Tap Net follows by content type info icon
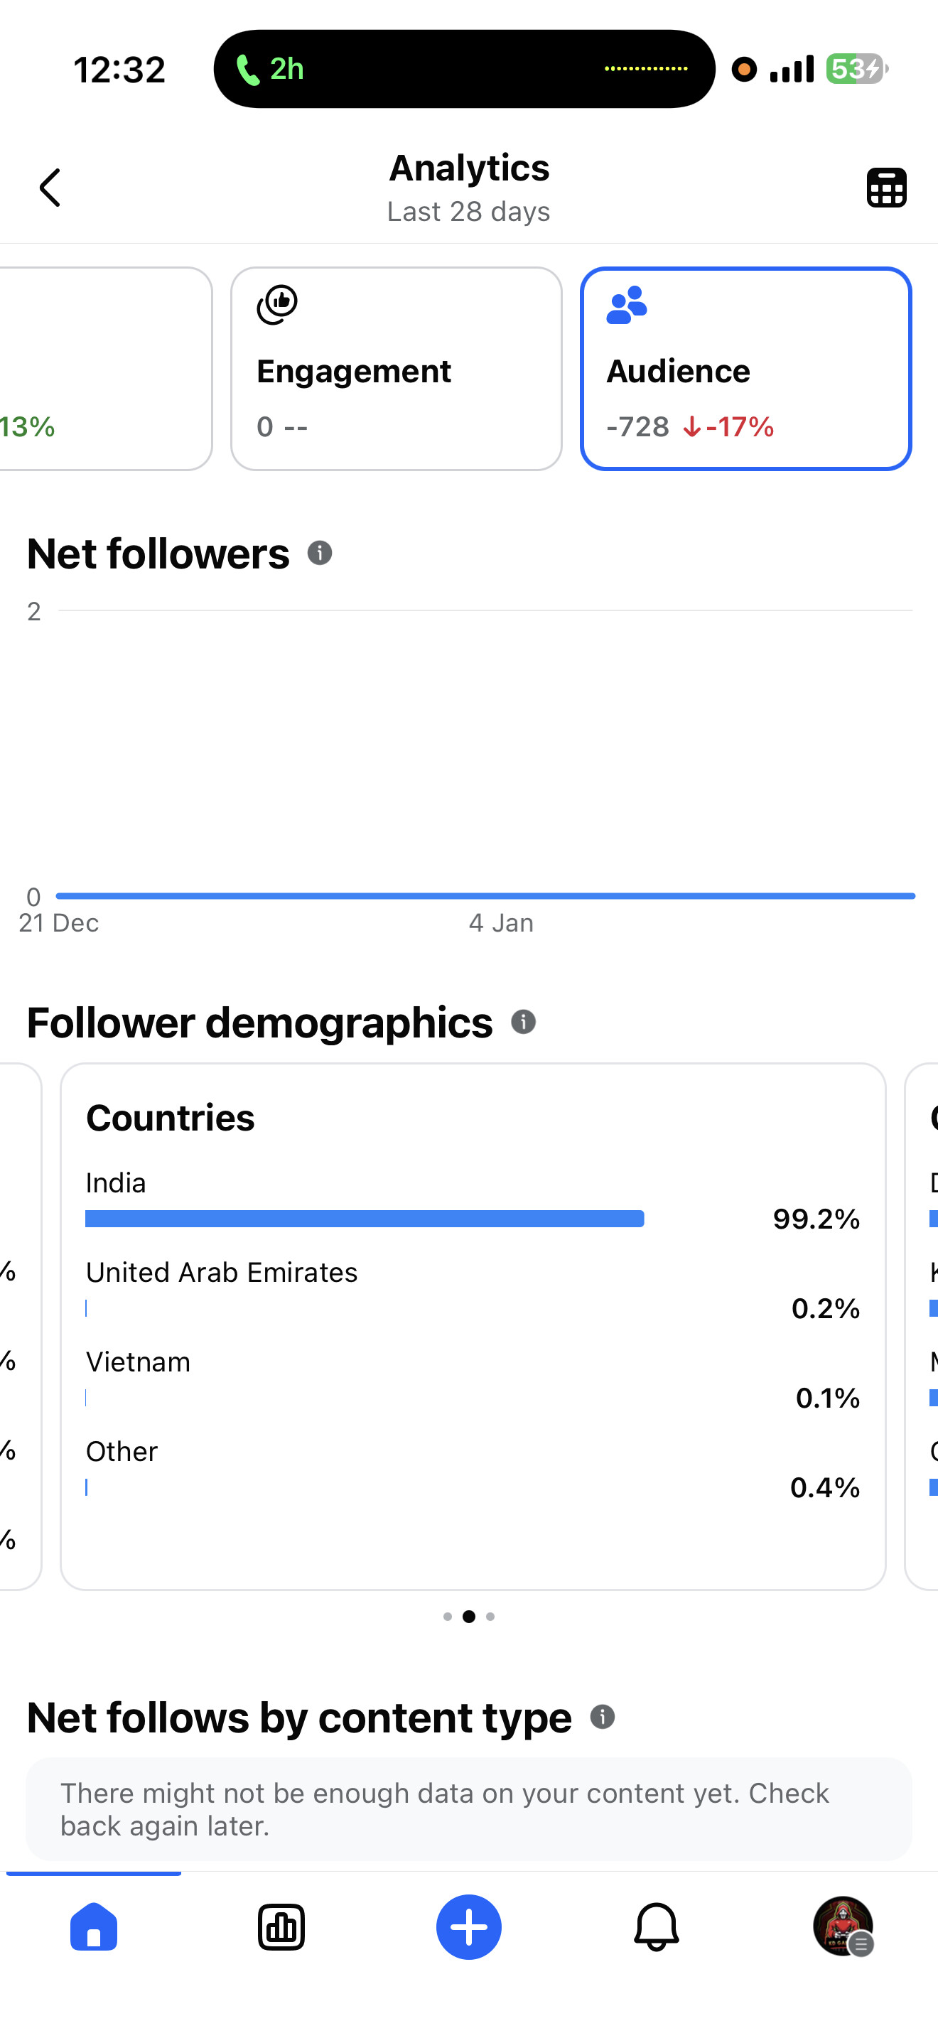Viewport: 938px width, 2038px height. (602, 1717)
